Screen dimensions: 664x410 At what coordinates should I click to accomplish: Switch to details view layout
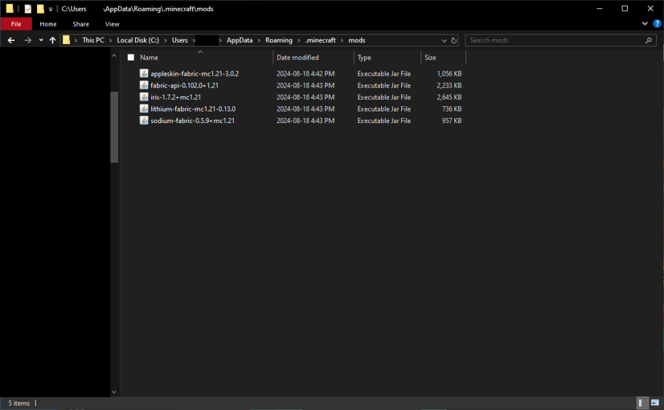pyautogui.click(x=641, y=403)
